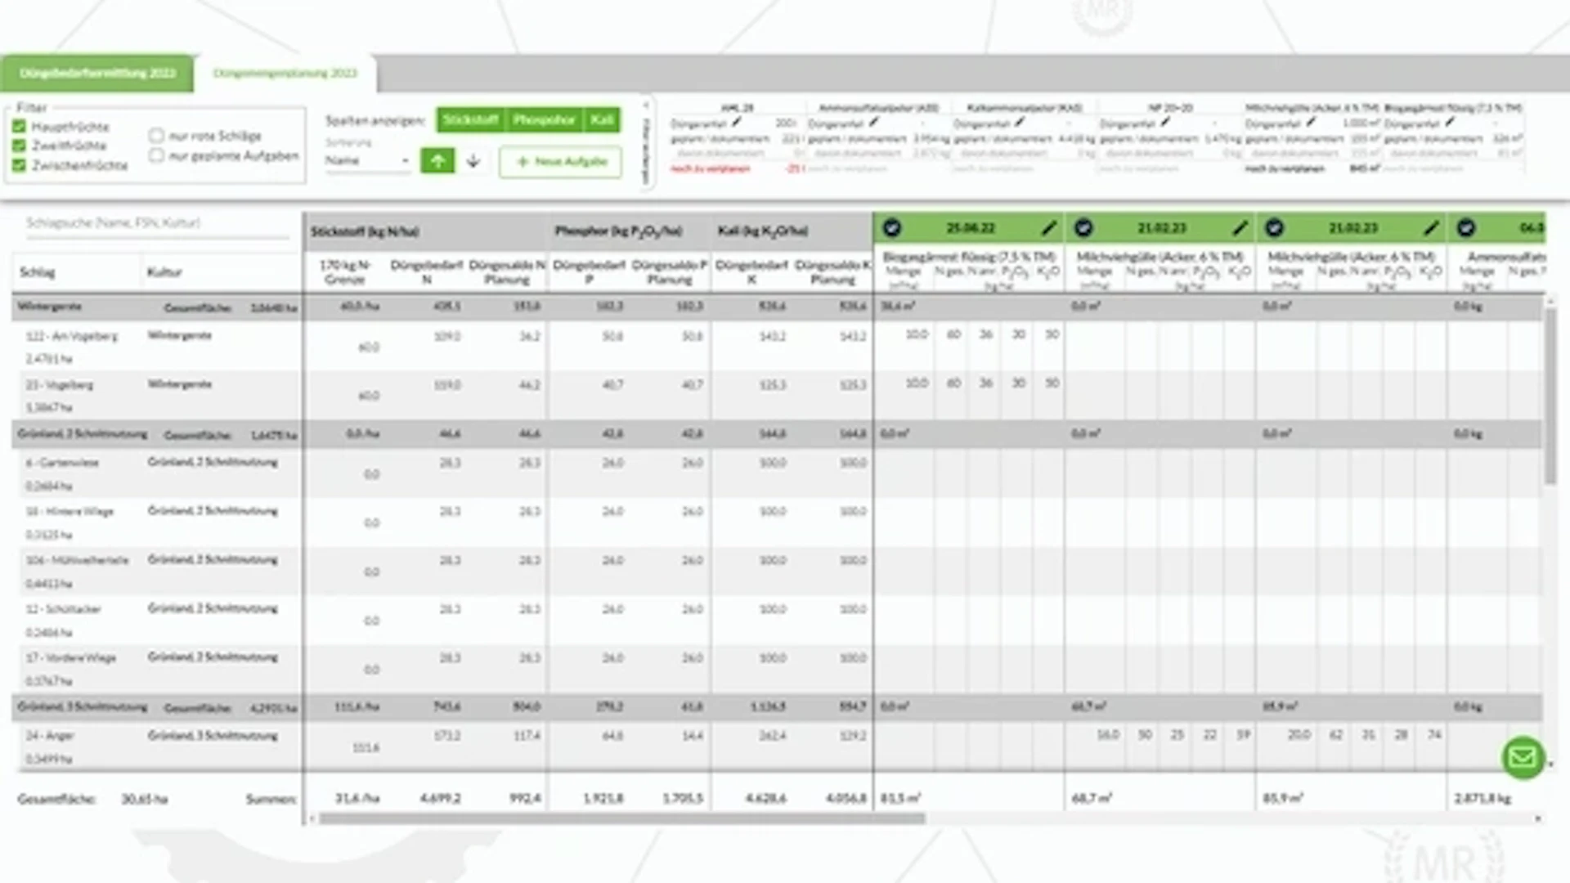Click the Schlag column header
1570x883 pixels.
38,272
